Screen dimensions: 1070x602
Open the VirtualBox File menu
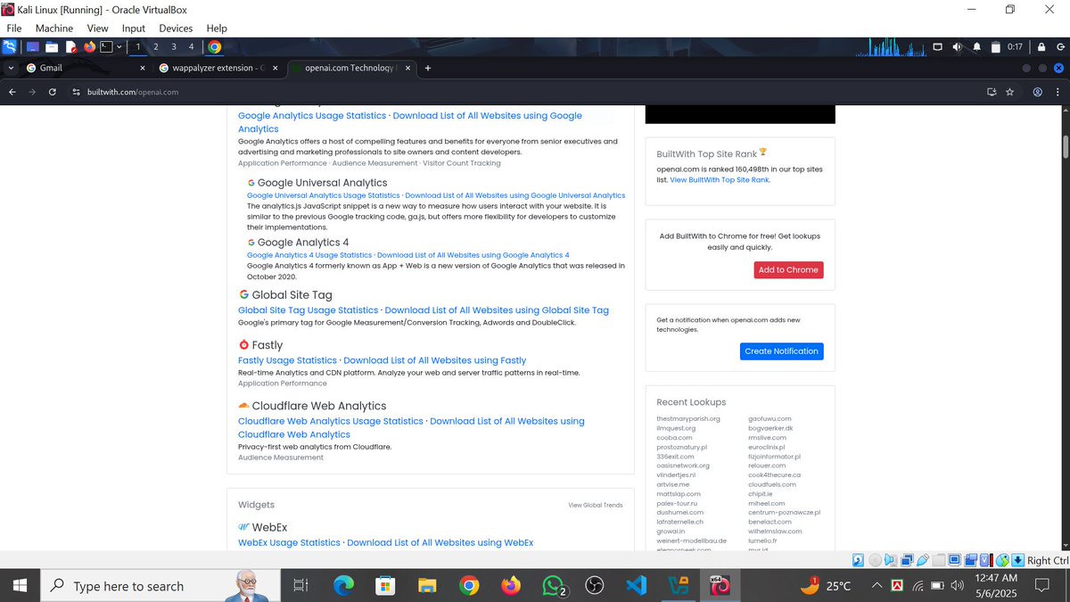(x=14, y=29)
